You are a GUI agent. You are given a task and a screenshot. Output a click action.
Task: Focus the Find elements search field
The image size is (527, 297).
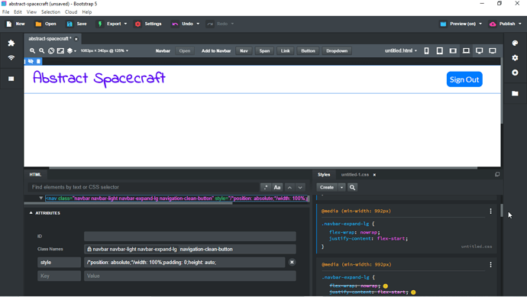point(143,187)
